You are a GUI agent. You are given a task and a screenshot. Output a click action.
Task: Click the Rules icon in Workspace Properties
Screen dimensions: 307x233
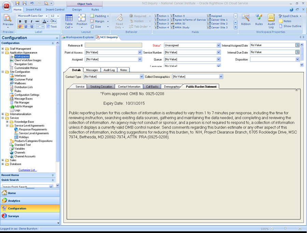(x=259, y=20)
